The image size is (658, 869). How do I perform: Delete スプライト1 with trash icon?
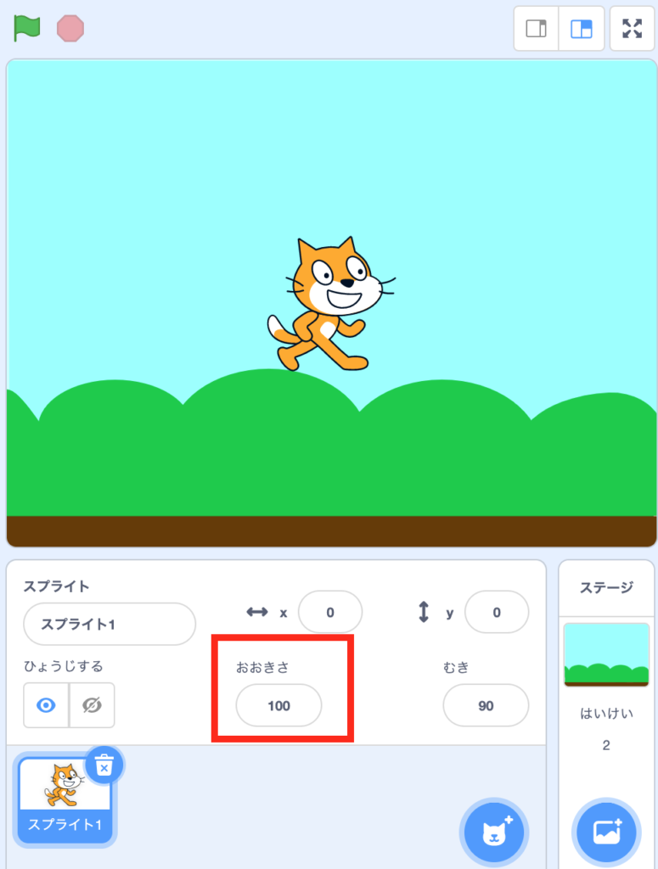pos(104,765)
